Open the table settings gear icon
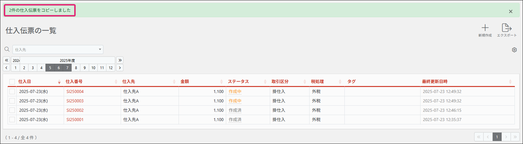Image resolution: width=523 pixels, height=144 pixels. (514, 50)
